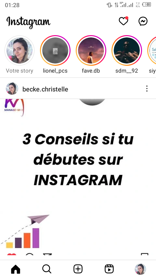Viewport: 156px width, 278px height.
Task: Open post options three-dot menu
Action: tap(147, 89)
